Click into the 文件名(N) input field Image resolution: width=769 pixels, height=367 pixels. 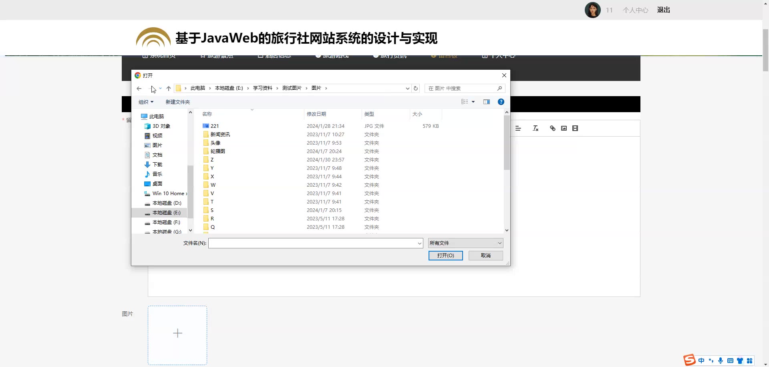(x=313, y=243)
